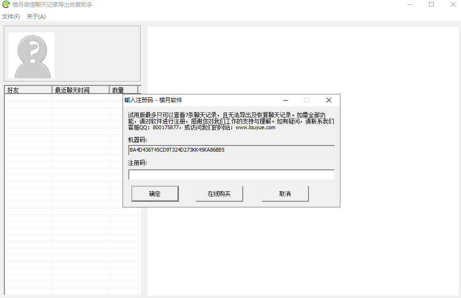Click the 取消 button in registration dialog
The width and height of the screenshot is (461, 298).
click(285, 194)
